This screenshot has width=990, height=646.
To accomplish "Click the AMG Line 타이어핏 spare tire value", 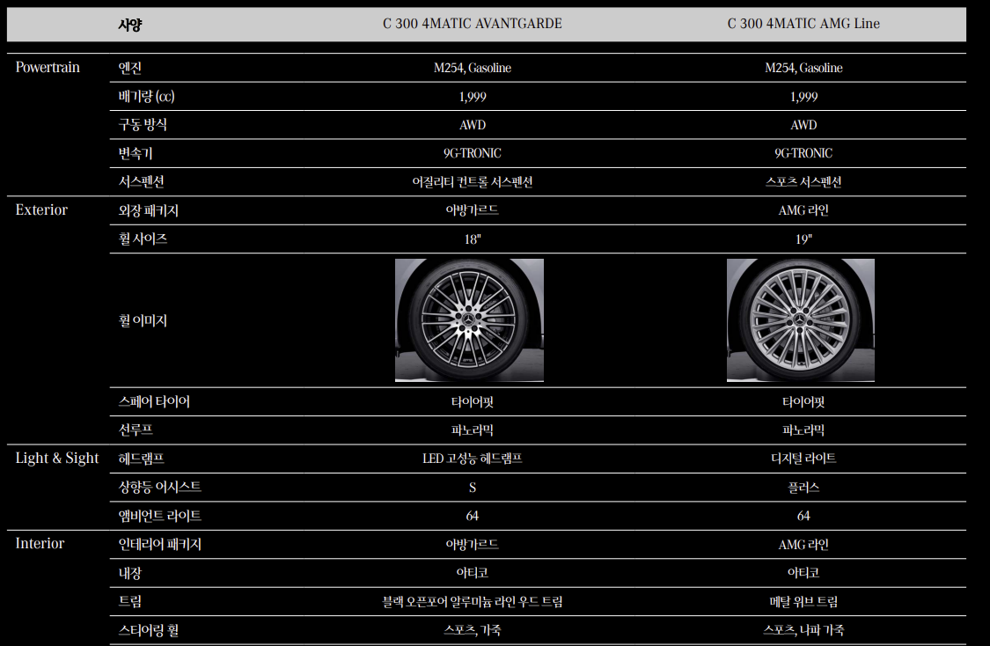I will click(x=803, y=401).
